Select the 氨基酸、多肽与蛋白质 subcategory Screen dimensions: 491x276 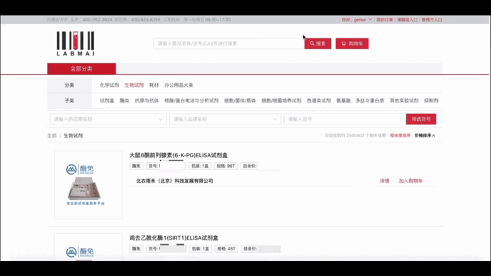pyautogui.click(x=360, y=101)
